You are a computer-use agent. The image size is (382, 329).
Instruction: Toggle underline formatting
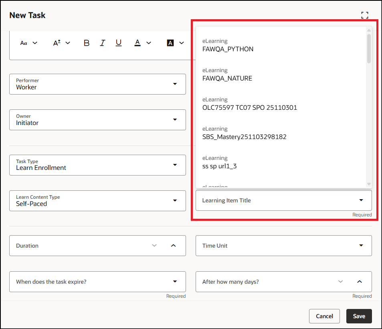[118, 43]
